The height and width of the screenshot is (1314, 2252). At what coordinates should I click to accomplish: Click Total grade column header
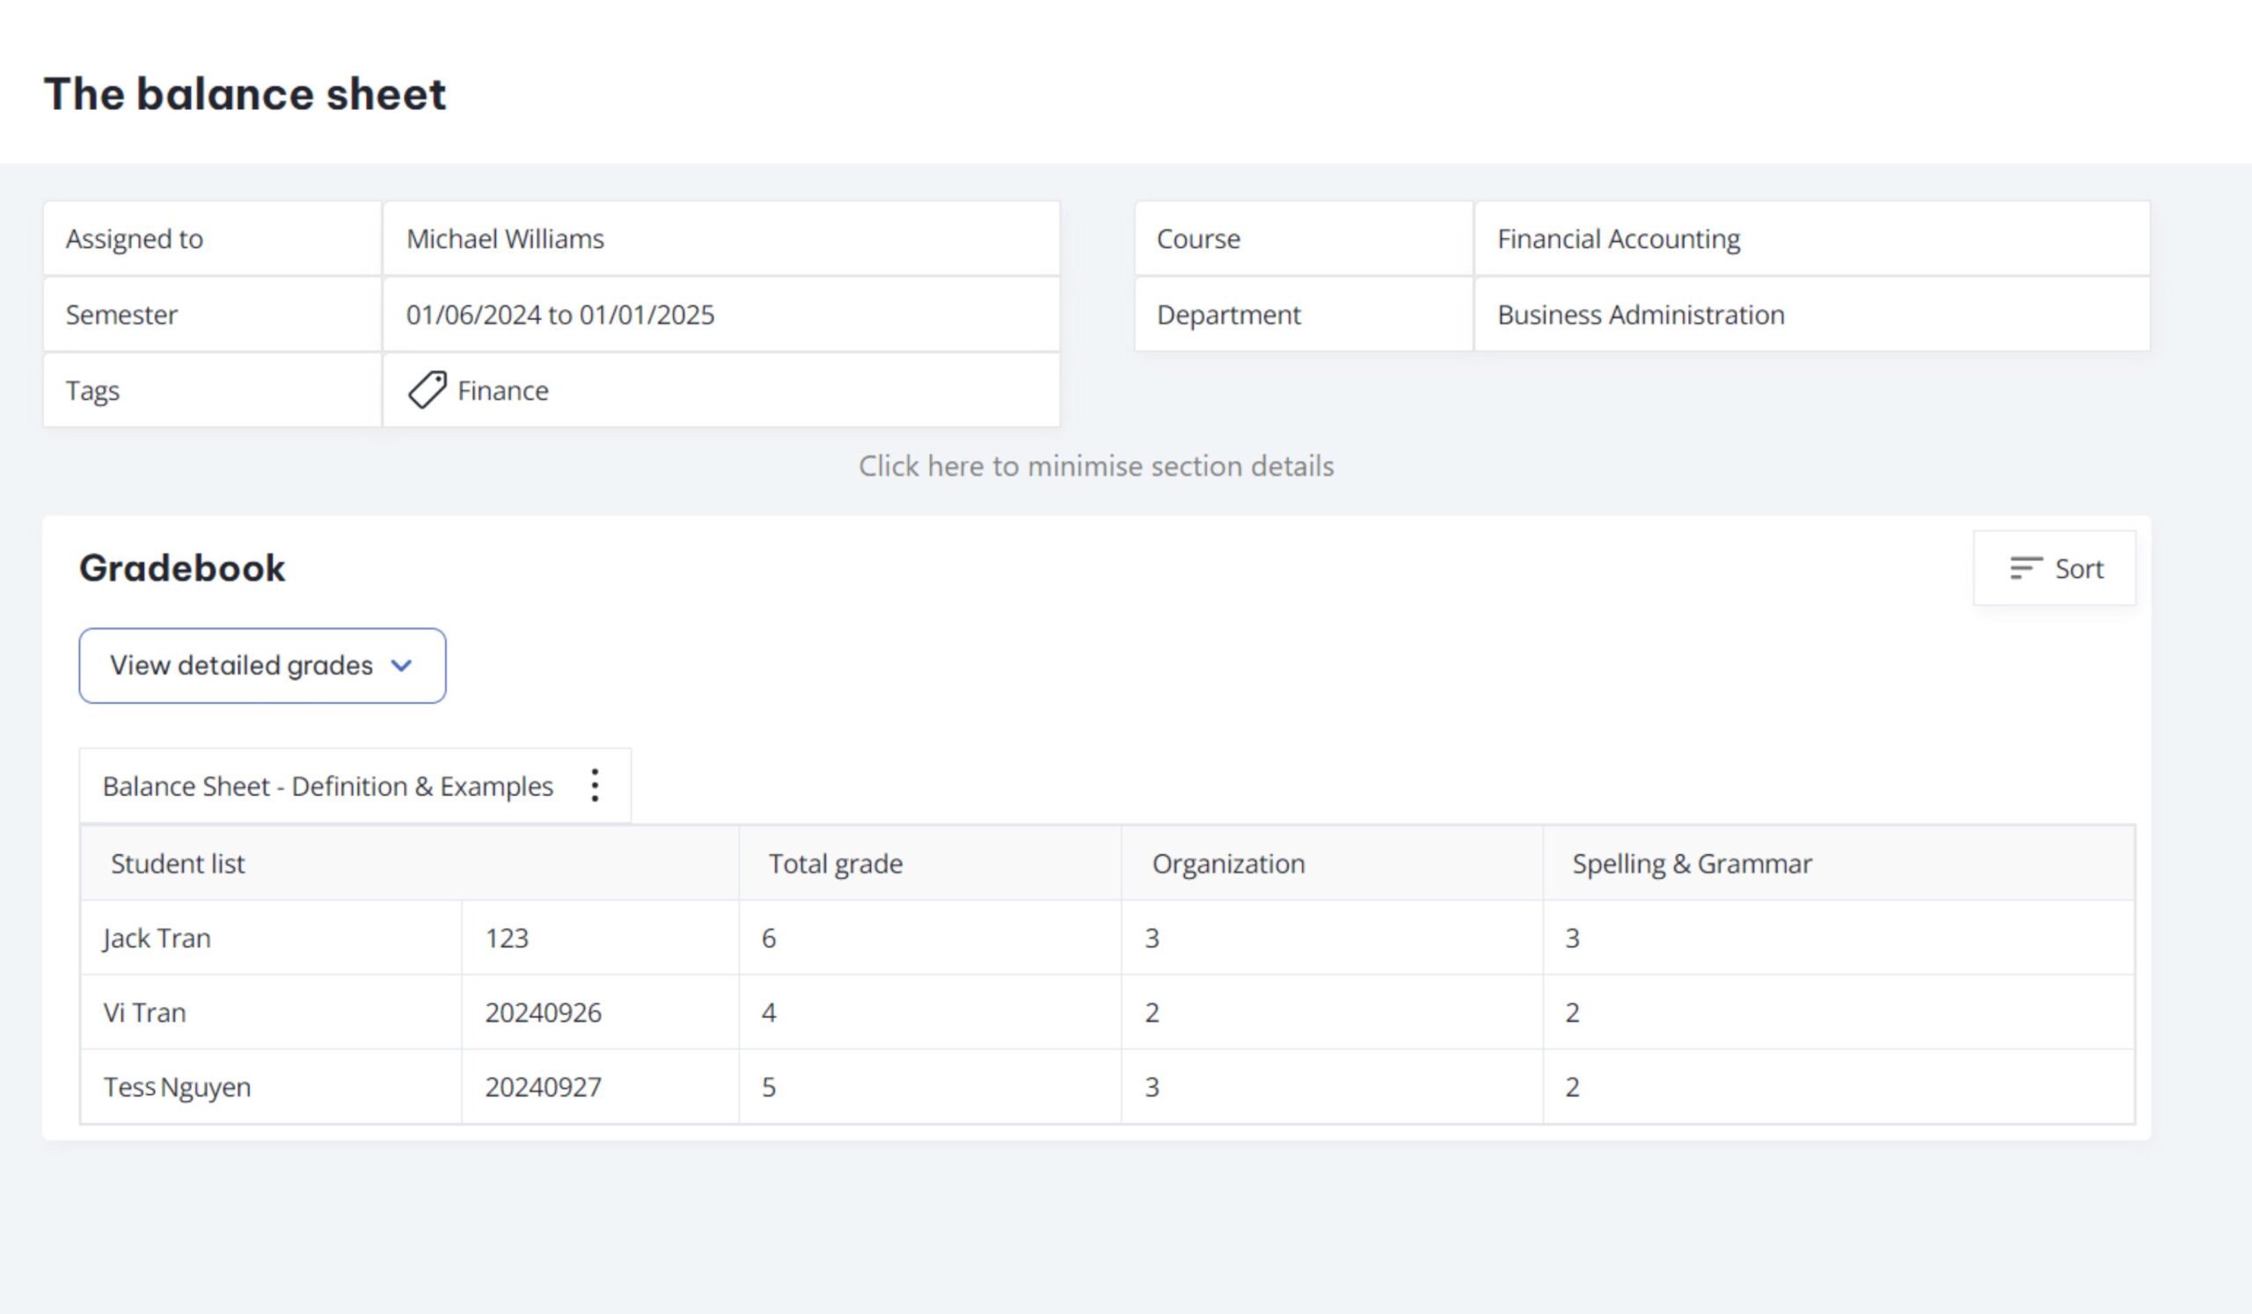[x=836, y=864]
